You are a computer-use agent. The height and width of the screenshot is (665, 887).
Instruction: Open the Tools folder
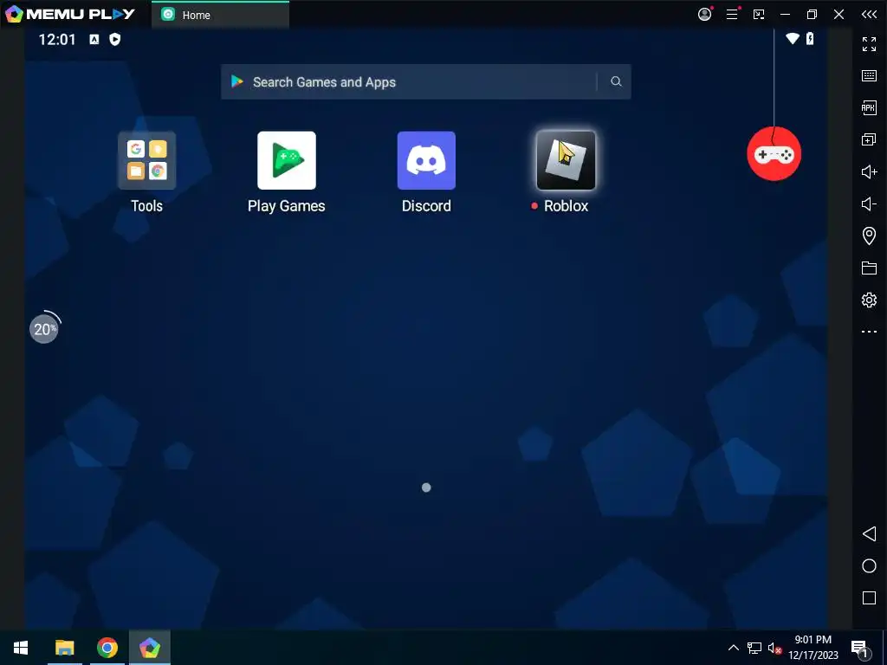coord(146,160)
